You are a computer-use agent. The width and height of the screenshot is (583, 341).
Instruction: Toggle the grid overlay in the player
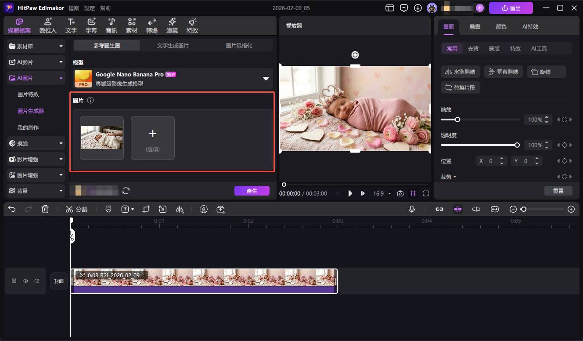coord(413,193)
